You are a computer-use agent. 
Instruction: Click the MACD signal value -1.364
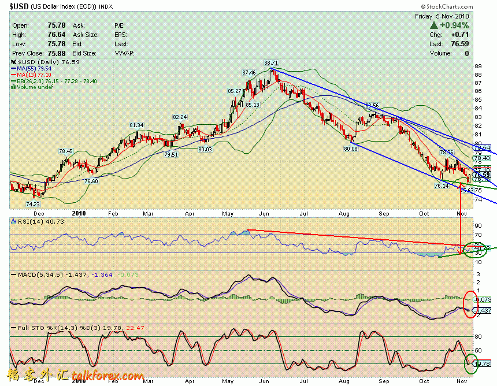pyautogui.click(x=102, y=274)
